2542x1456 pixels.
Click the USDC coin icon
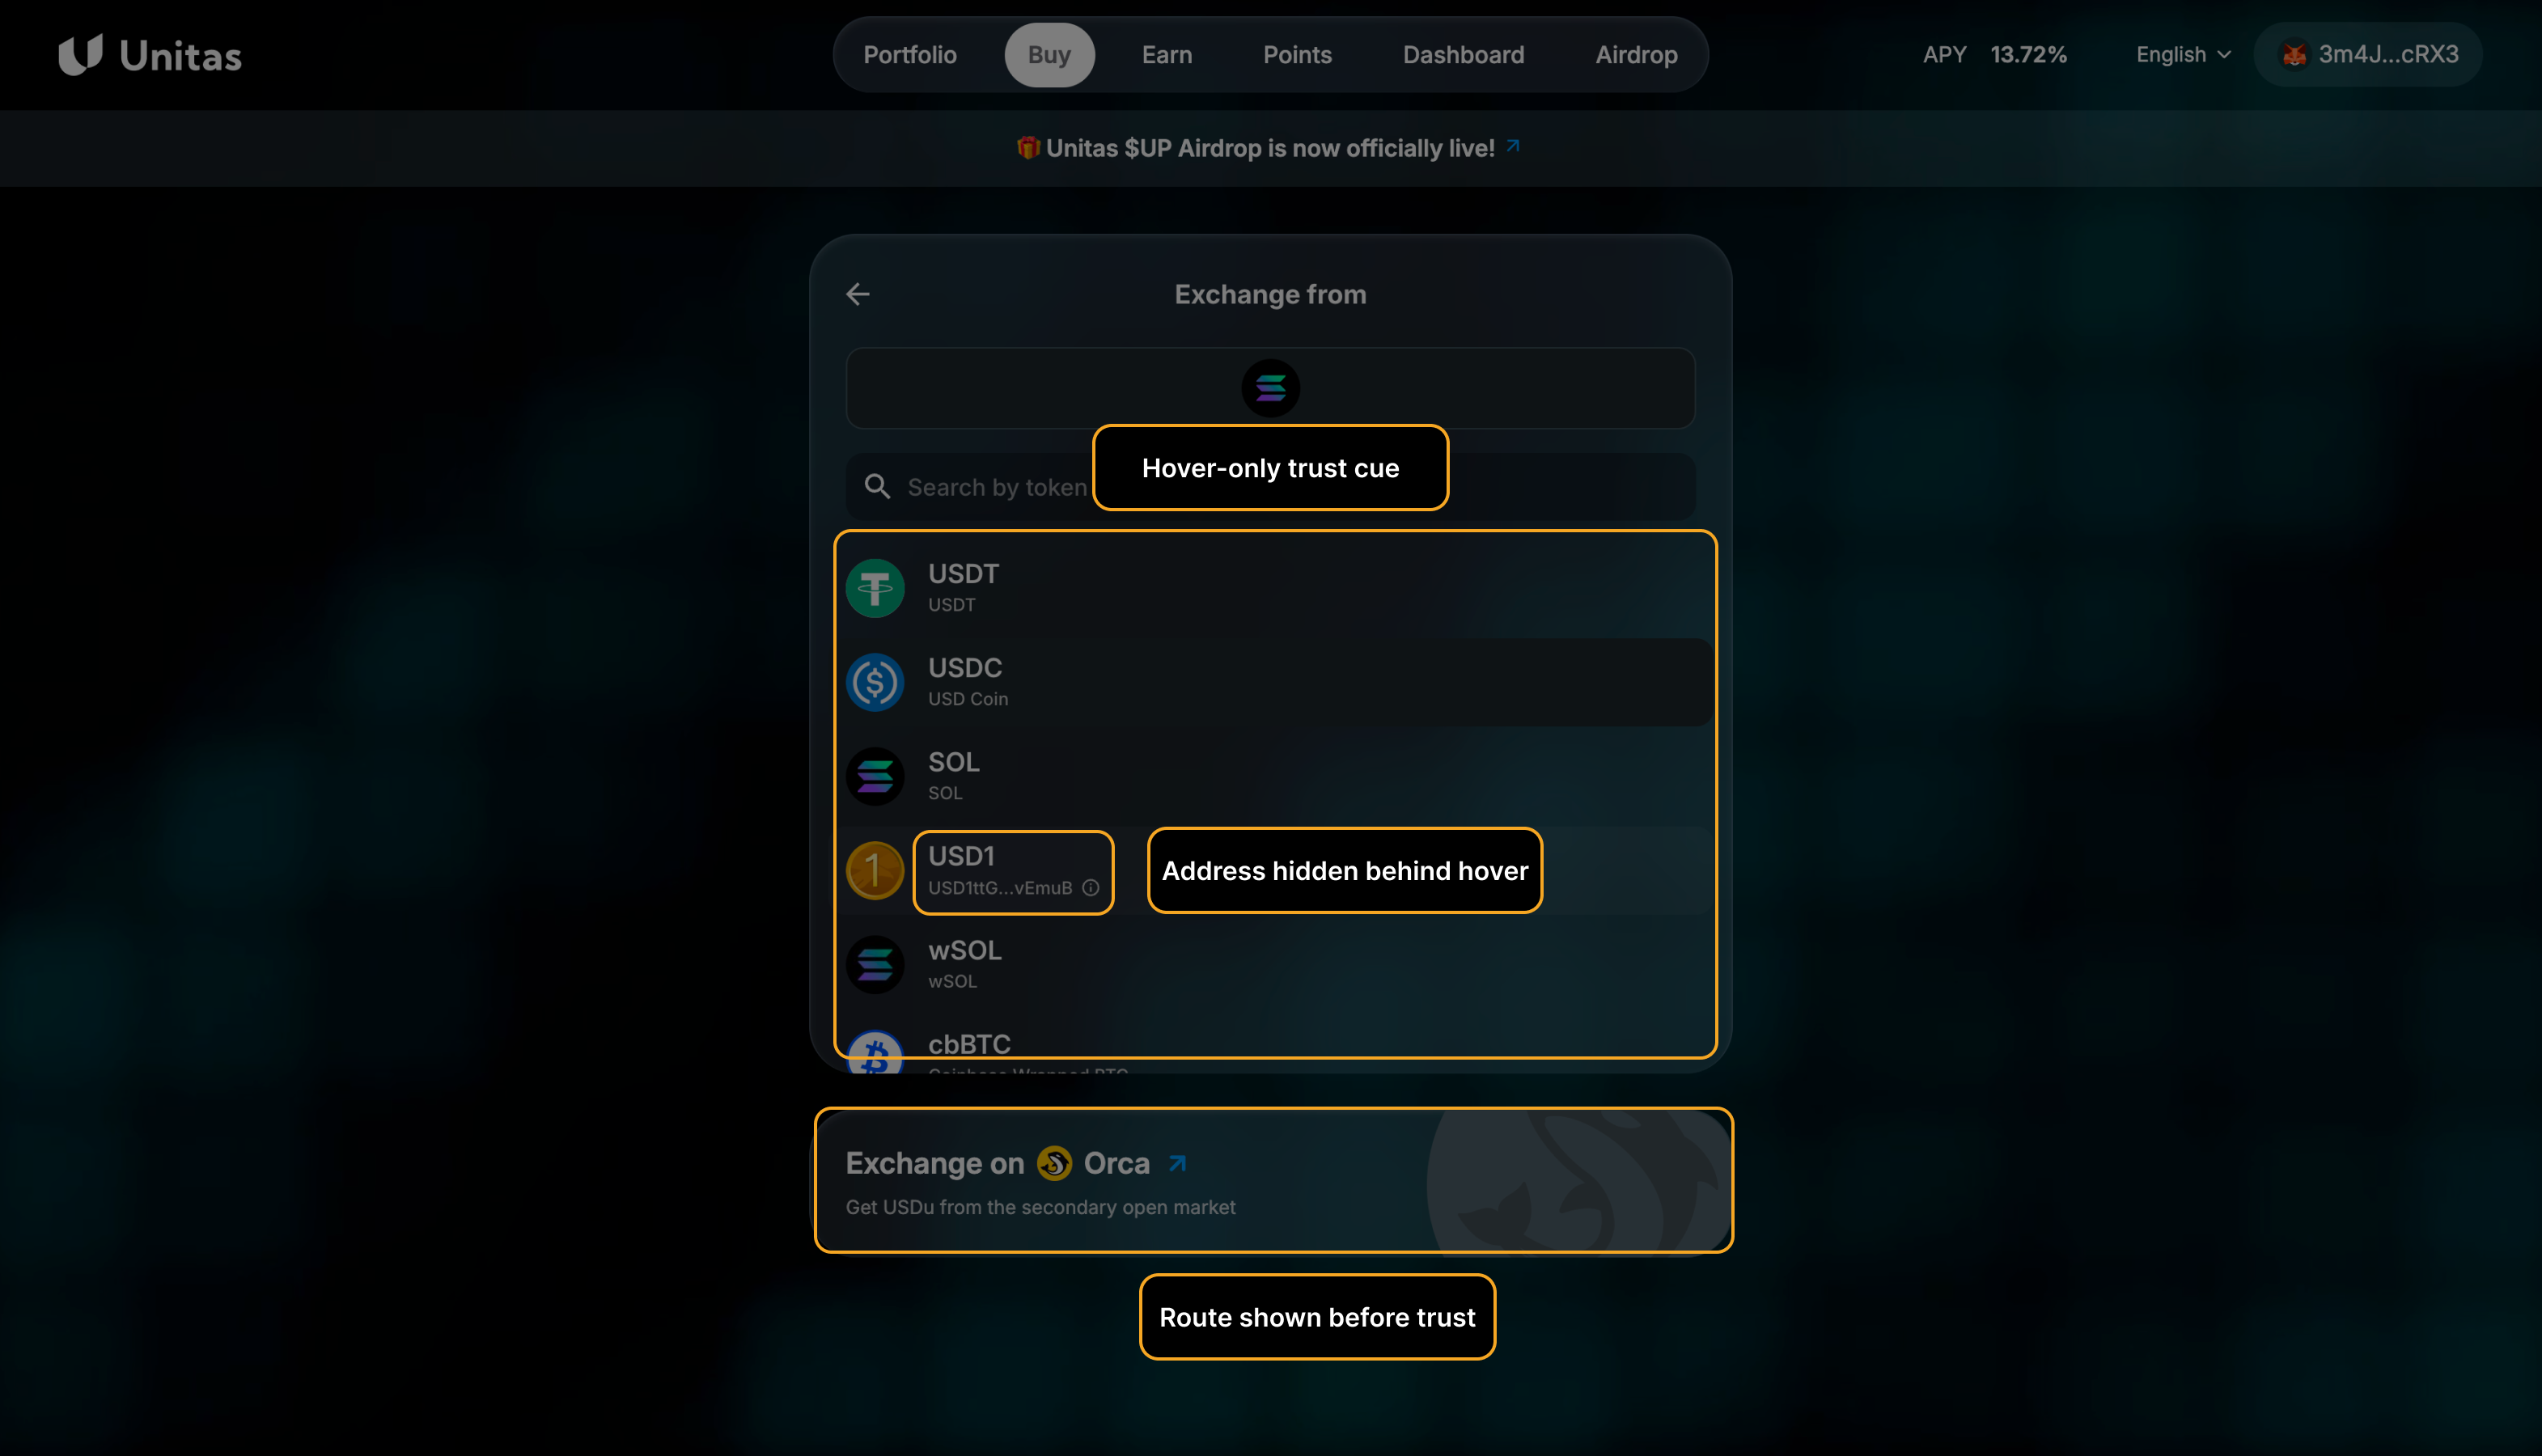[x=875, y=682]
